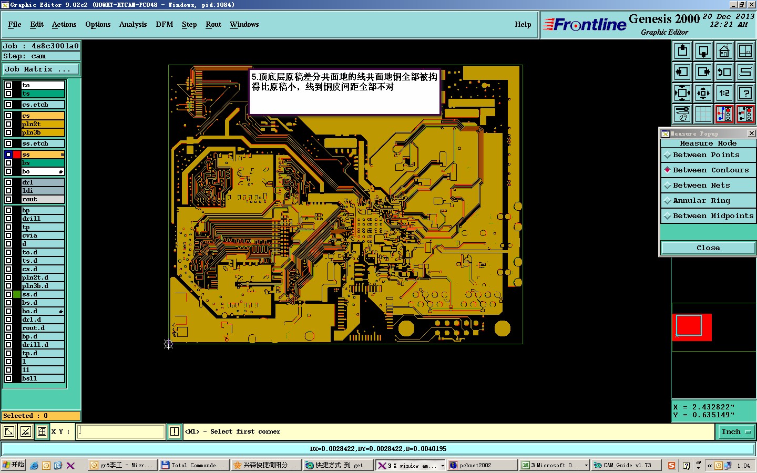Click the Close button in Measure Popup
This screenshot has width=757, height=473.
[x=708, y=248]
